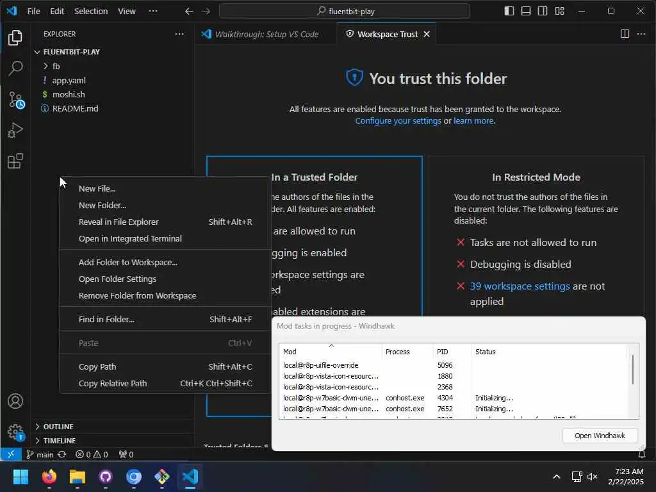Click the fluentbit-play search box

345,12
